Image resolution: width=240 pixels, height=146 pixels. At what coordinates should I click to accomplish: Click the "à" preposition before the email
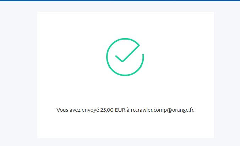point(128,110)
